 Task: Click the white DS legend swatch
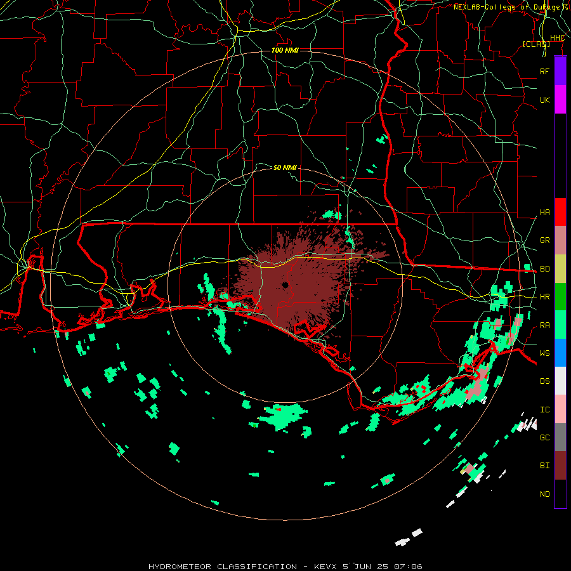[x=560, y=381]
